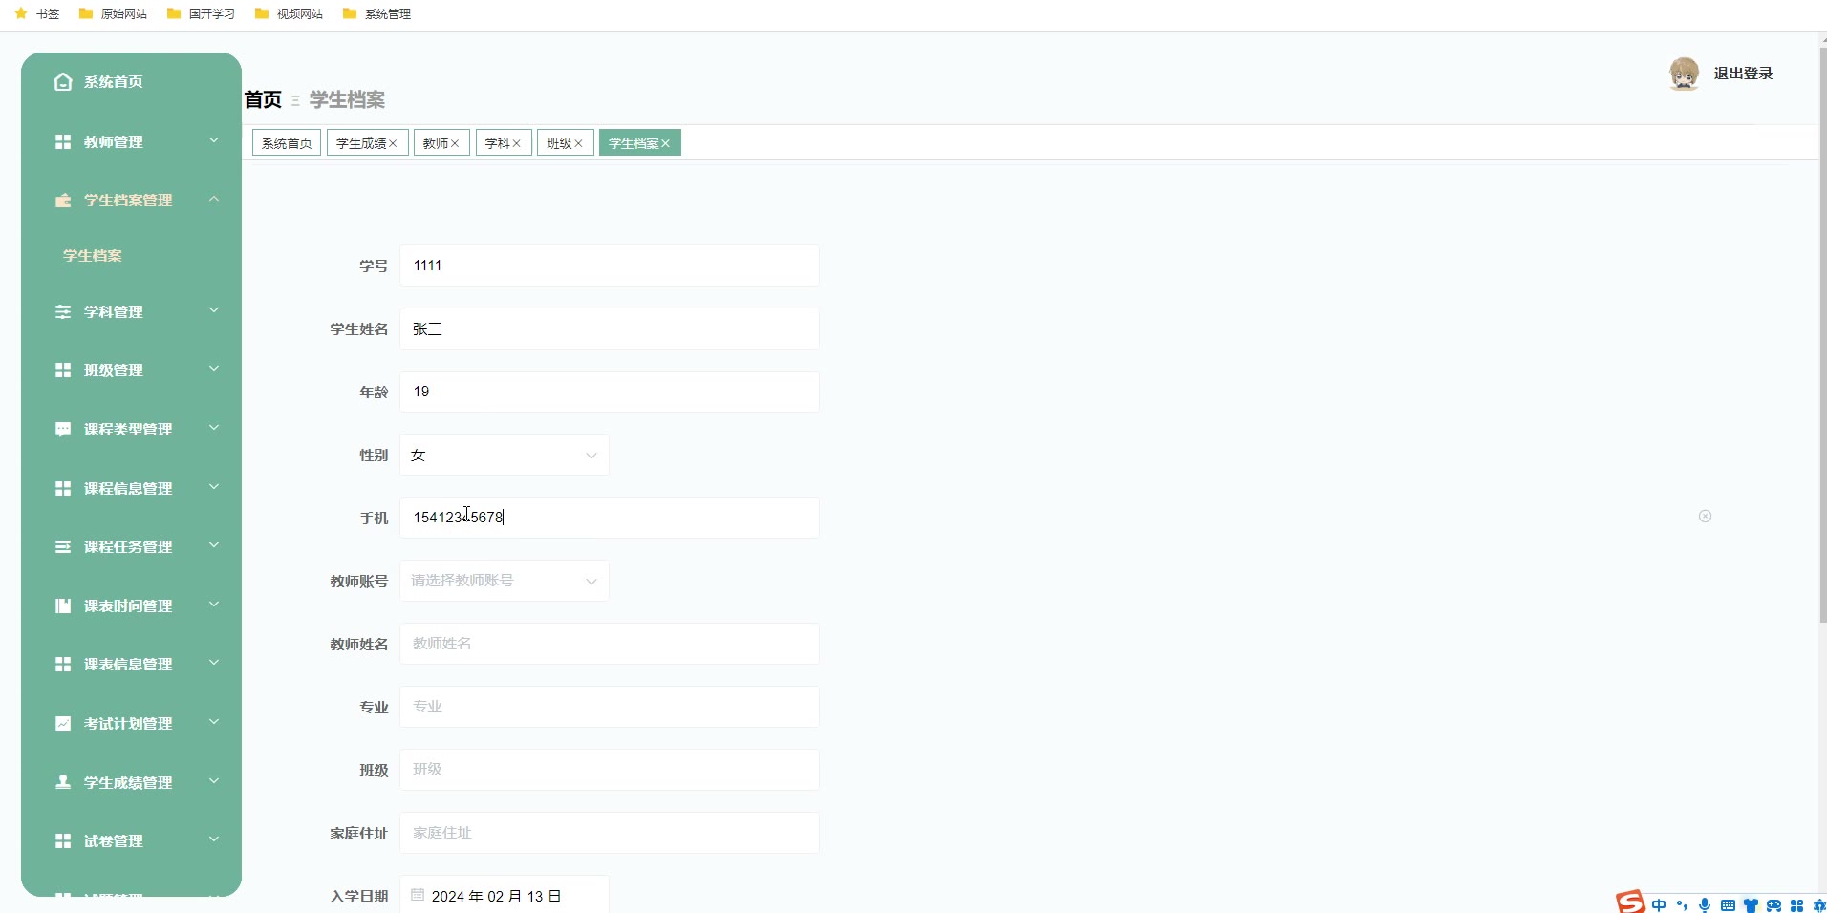Open the IME soft keyboard icon

(x=1728, y=904)
